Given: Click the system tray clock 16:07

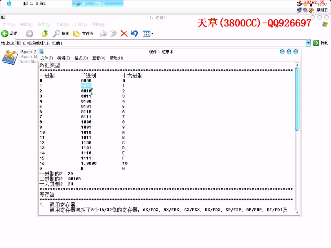Looking at the screenshot, I should click(x=322, y=4).
